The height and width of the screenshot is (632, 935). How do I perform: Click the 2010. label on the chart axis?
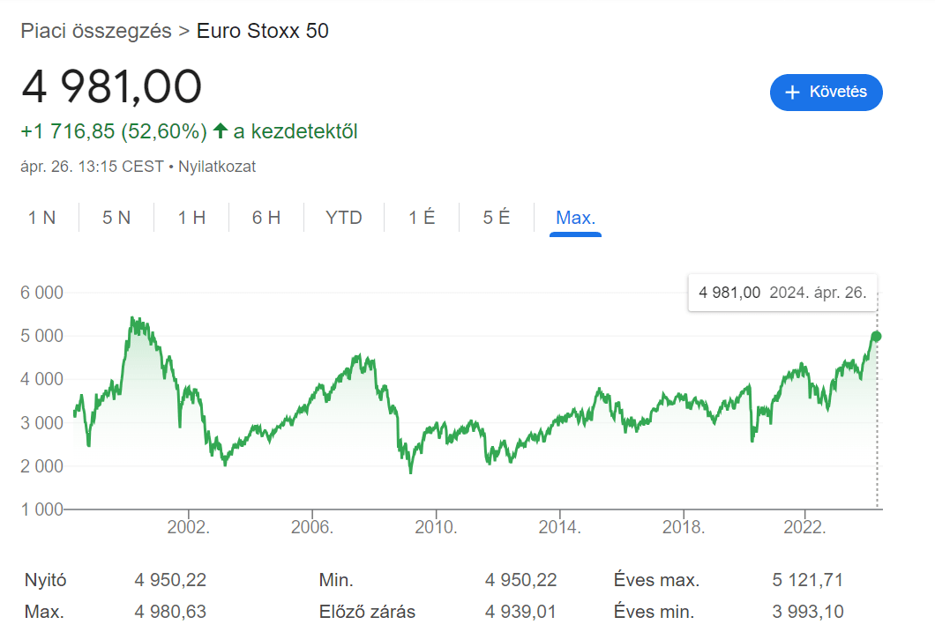tap(437, 525)
